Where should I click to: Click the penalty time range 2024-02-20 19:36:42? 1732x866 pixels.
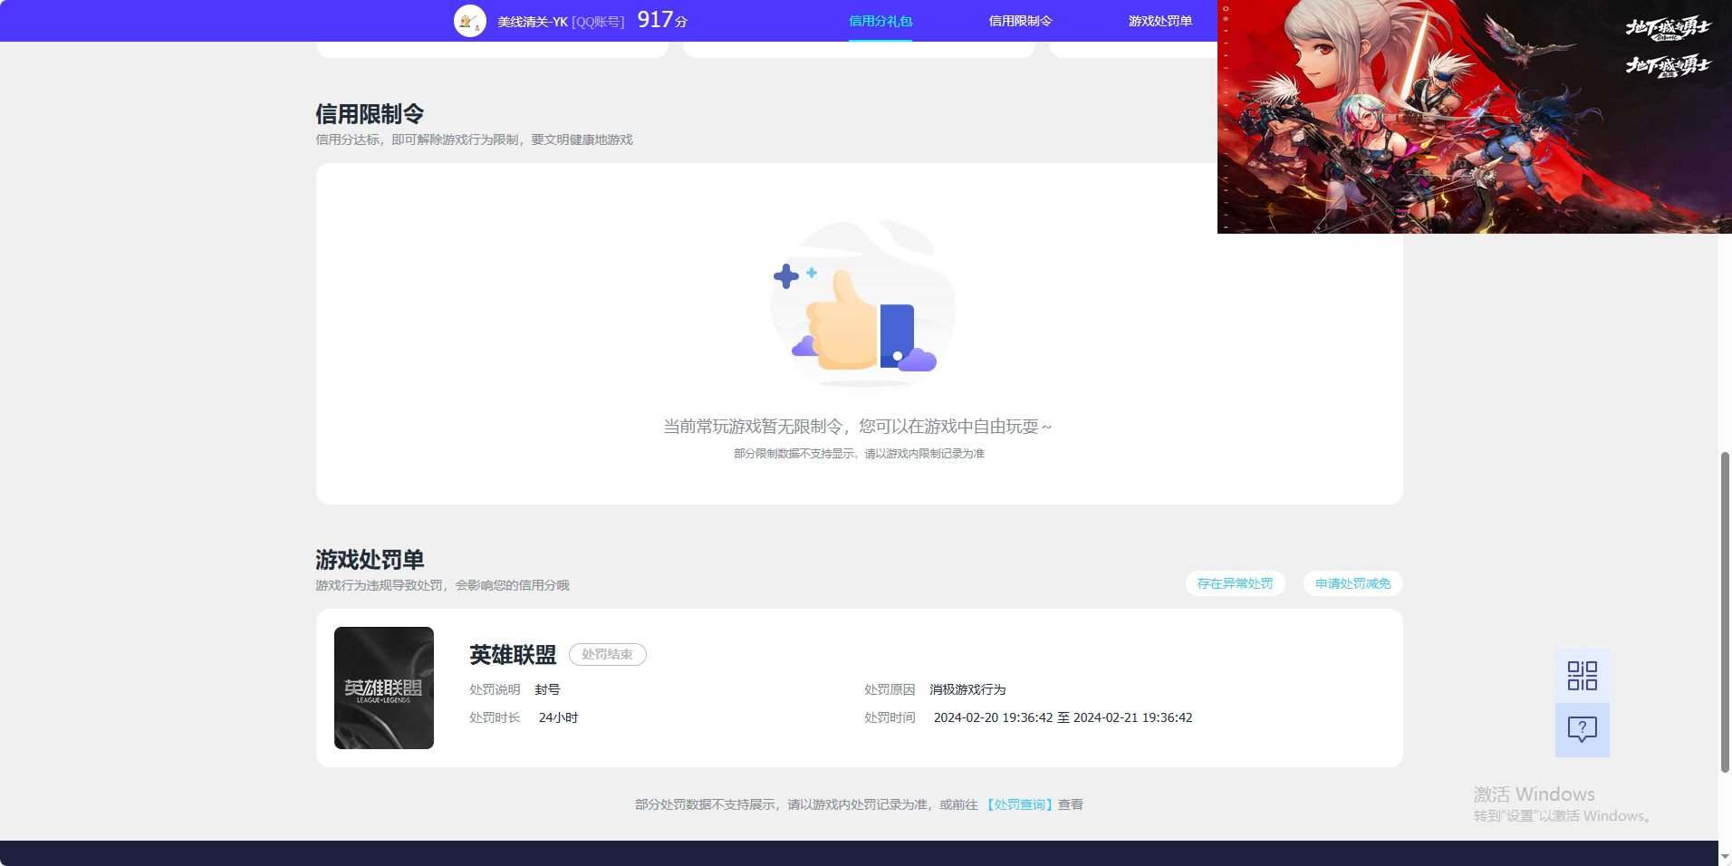(x=1063, y=717)
